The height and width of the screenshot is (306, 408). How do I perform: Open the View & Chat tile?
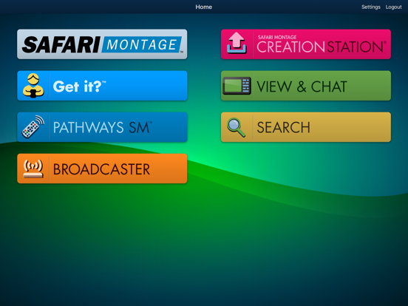(306, 86)
